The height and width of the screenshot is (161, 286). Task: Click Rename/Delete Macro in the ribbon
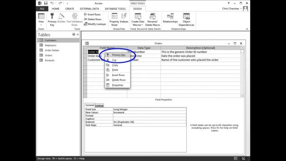[x=152, y=20]
